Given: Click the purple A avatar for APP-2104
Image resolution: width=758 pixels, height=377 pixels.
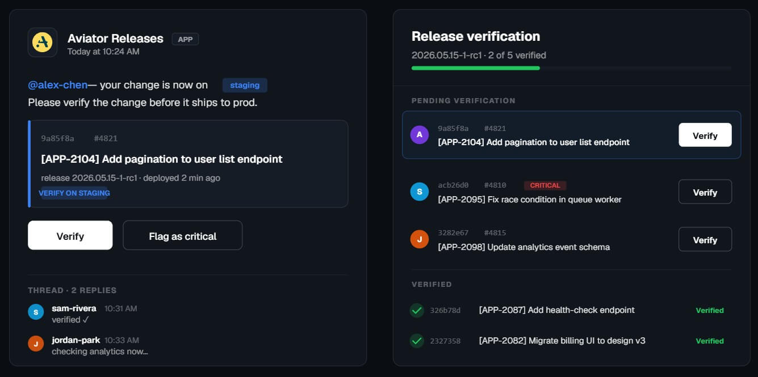Looking at the screenshot, I should coord(420,134).
